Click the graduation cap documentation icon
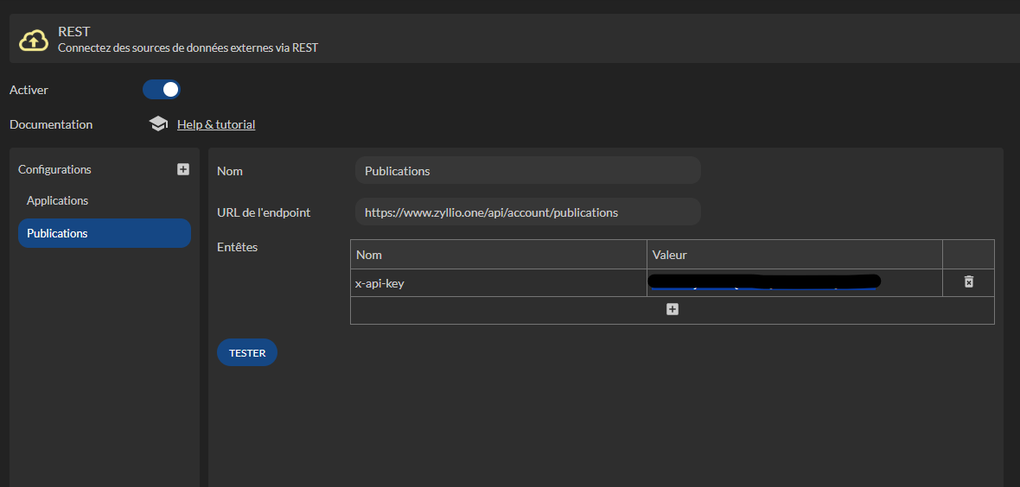 point(158,124)
